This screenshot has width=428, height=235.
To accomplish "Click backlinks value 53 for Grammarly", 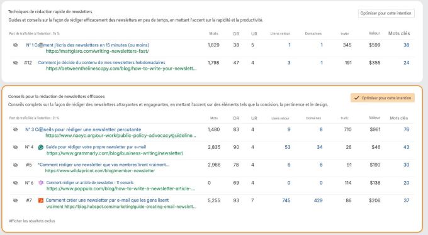I will (288, 147).
